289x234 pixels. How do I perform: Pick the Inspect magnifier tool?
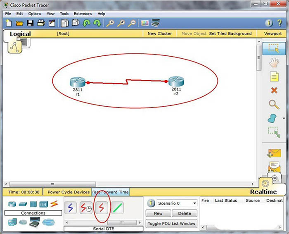coord(274,105)
